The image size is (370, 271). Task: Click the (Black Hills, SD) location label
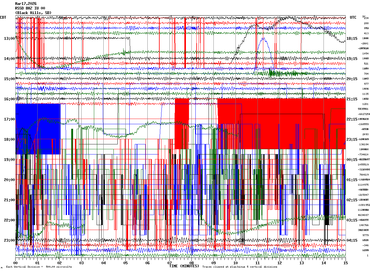[33, 13]
